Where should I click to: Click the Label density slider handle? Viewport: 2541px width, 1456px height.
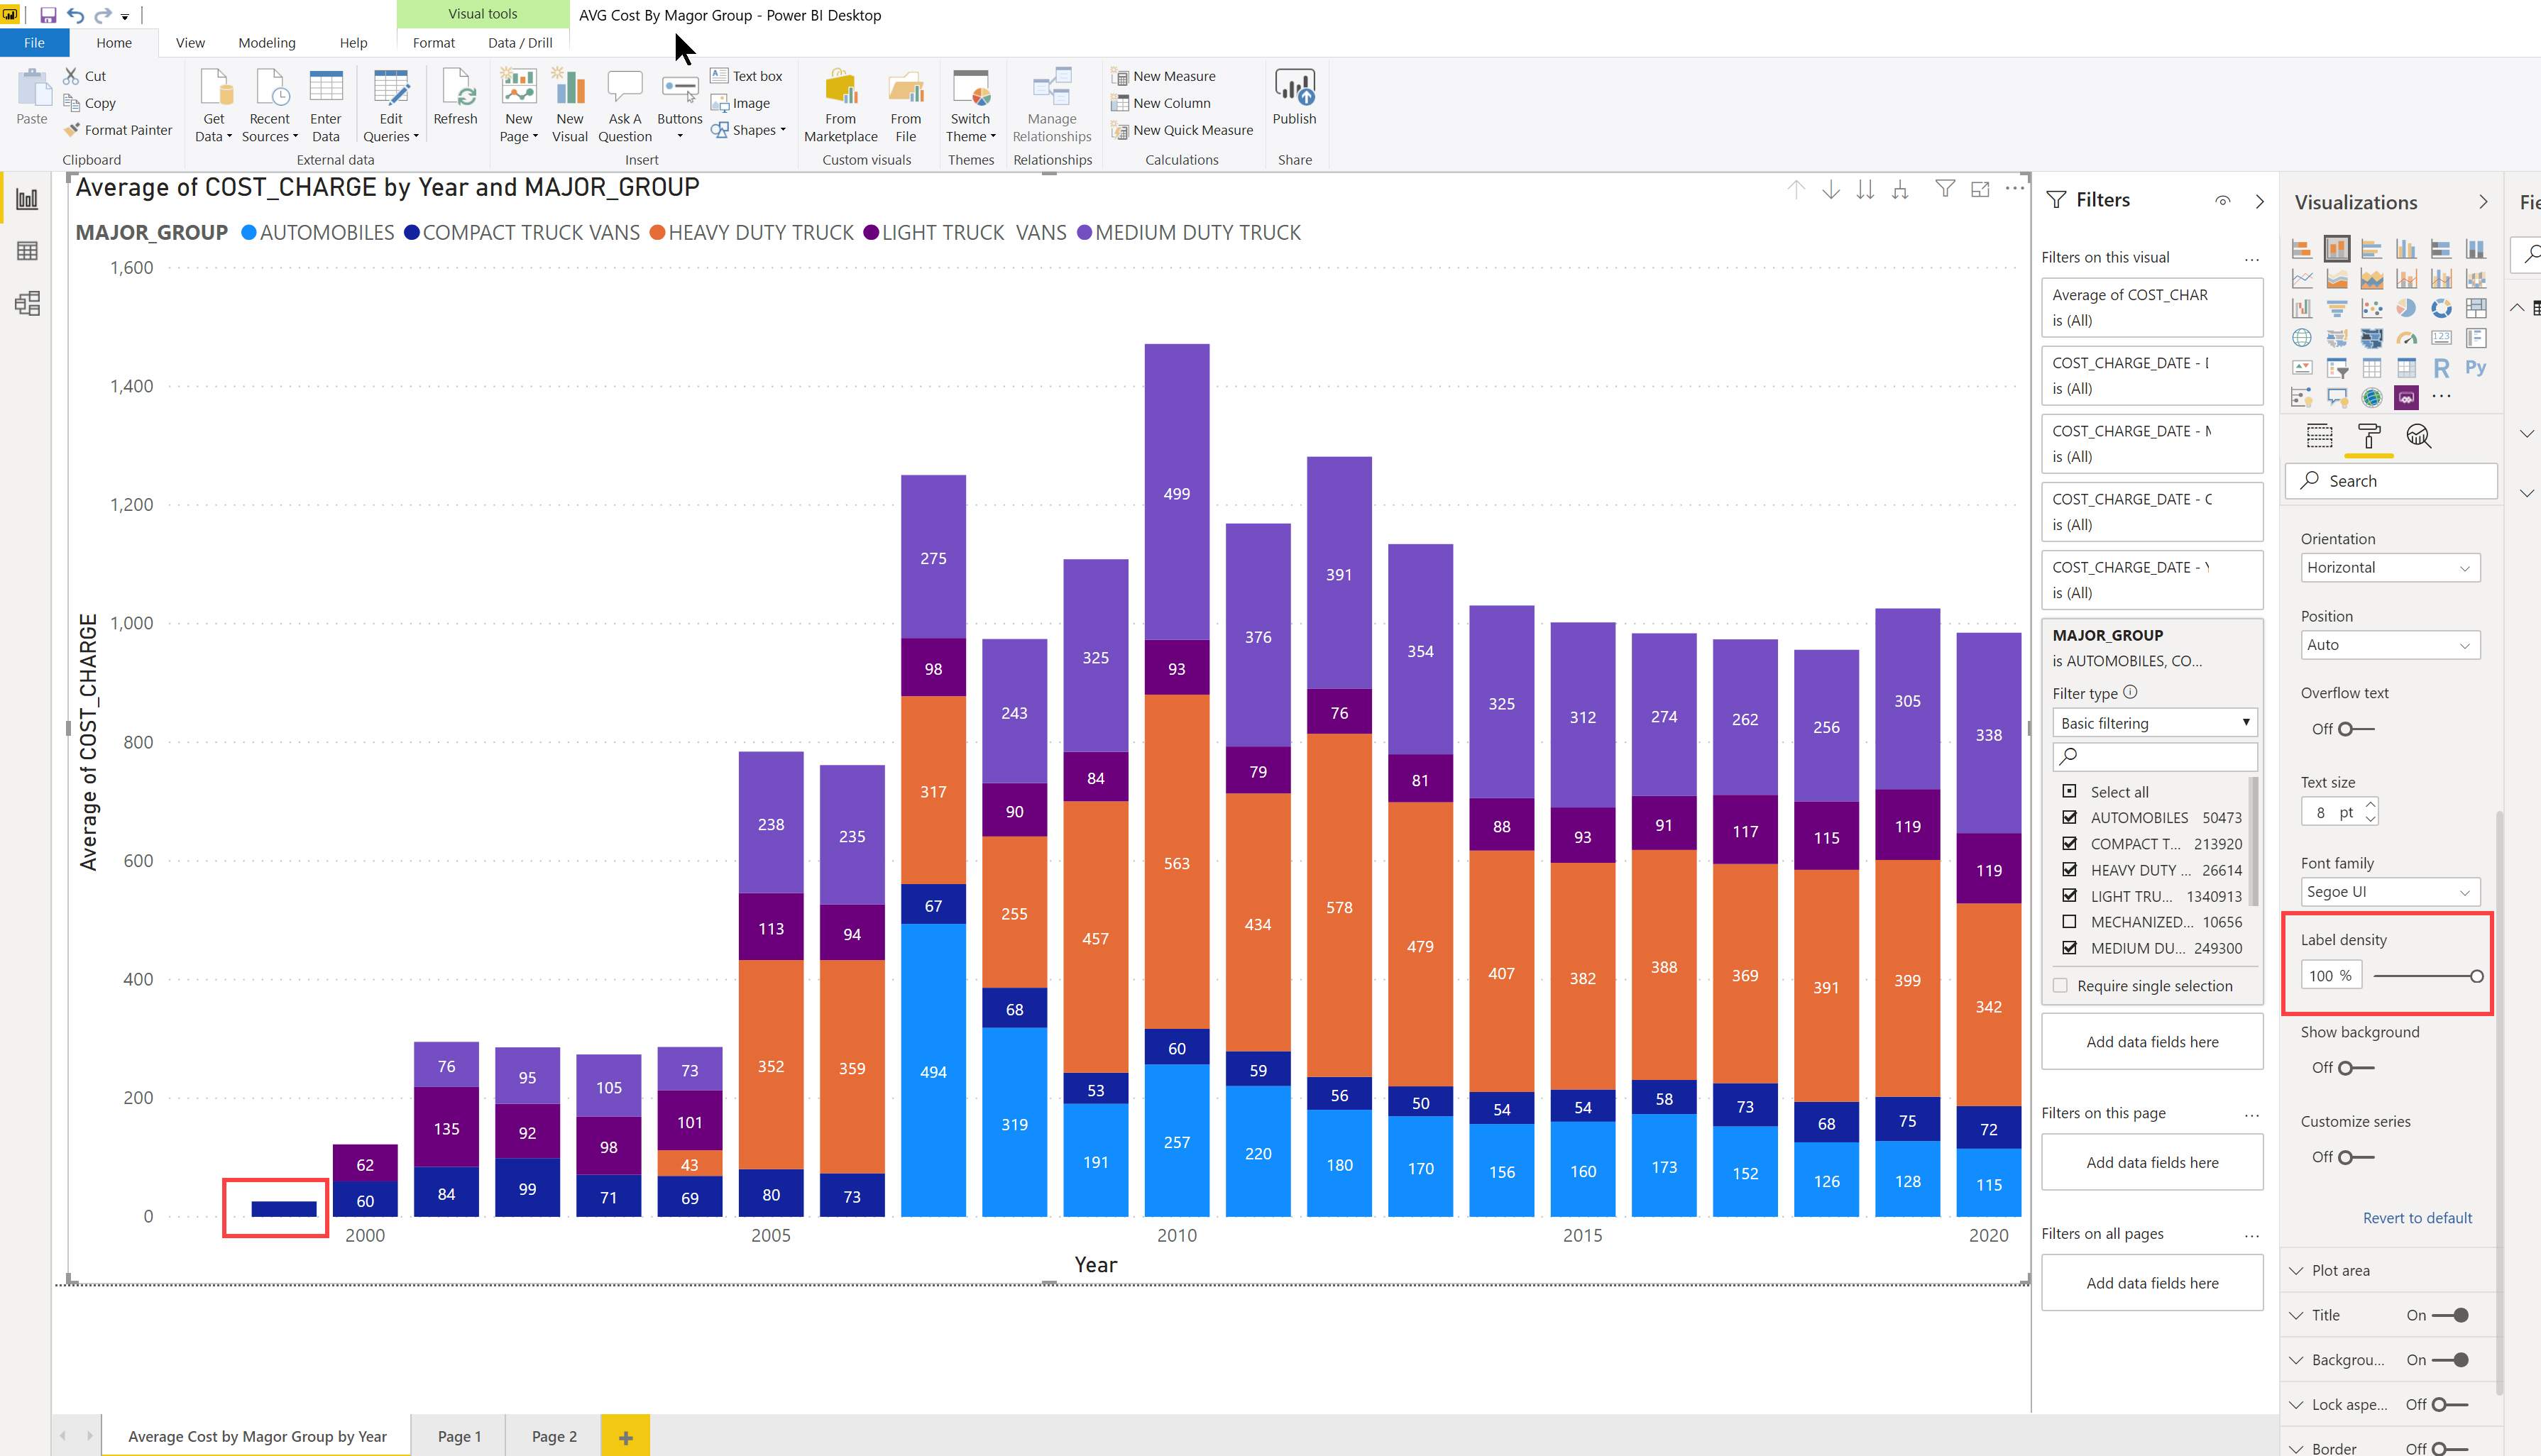(x=2476, y=976)
